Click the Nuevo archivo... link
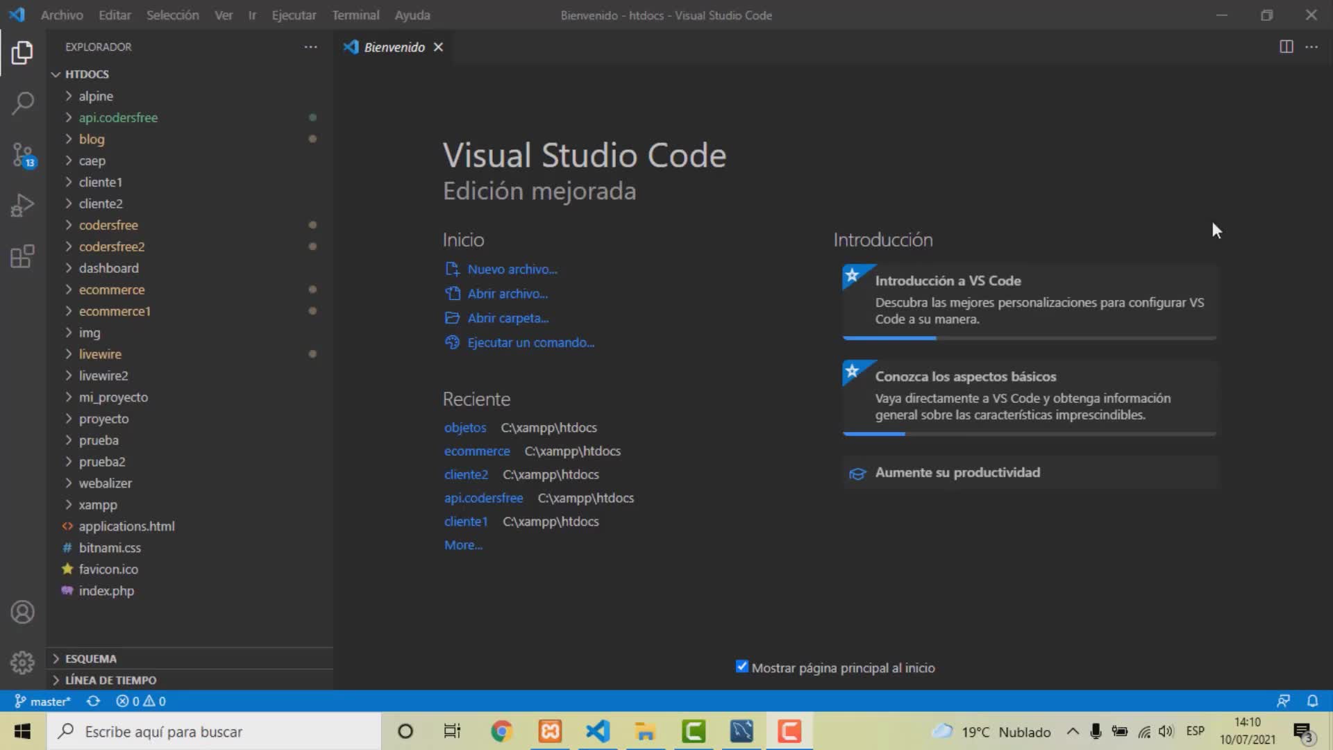The image size is (1333, 750). coord(512,269)
